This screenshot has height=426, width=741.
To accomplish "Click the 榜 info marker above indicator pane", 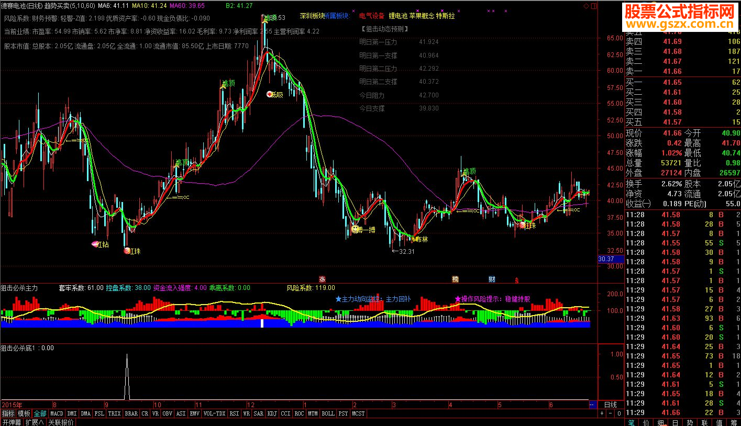I will [455, 279].
